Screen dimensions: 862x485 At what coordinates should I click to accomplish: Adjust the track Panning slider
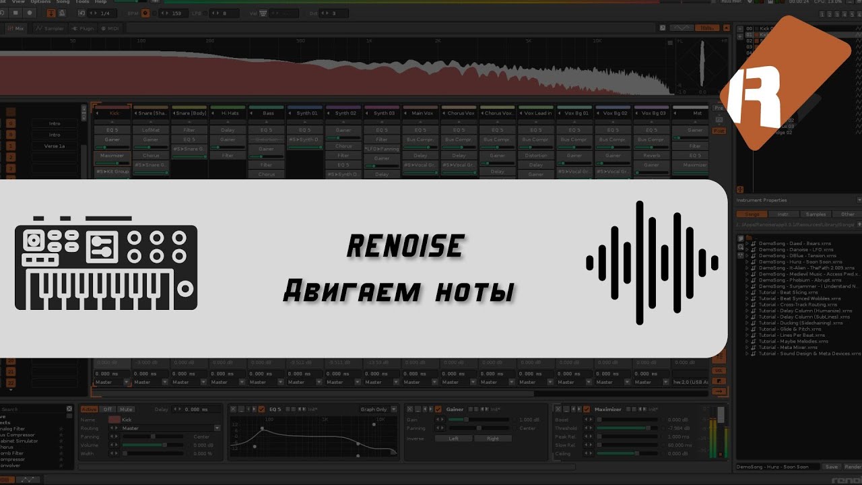click(153, 437)
